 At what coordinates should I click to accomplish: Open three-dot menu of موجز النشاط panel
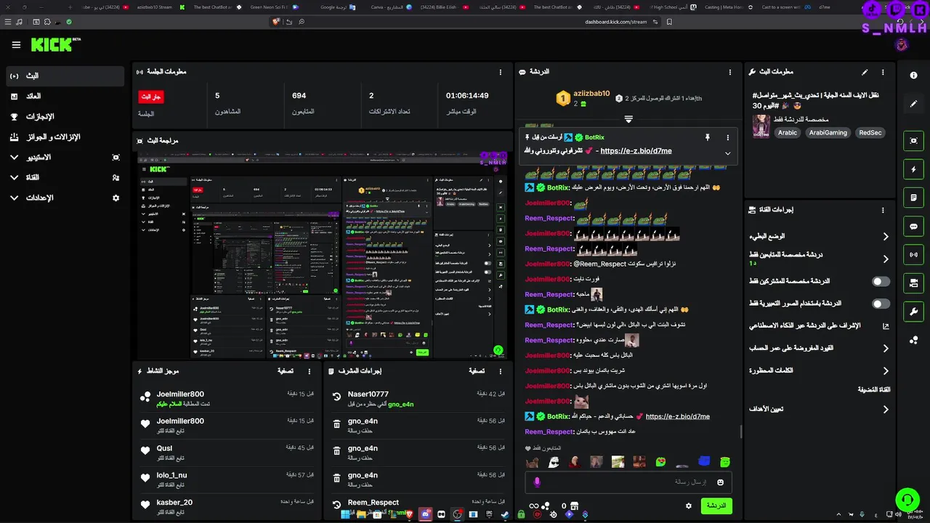click(x=310, y=370)
